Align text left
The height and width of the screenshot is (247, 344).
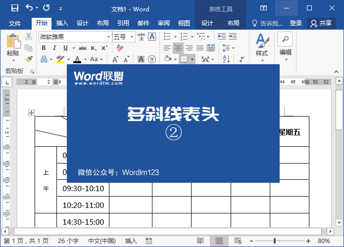(167, 48)
